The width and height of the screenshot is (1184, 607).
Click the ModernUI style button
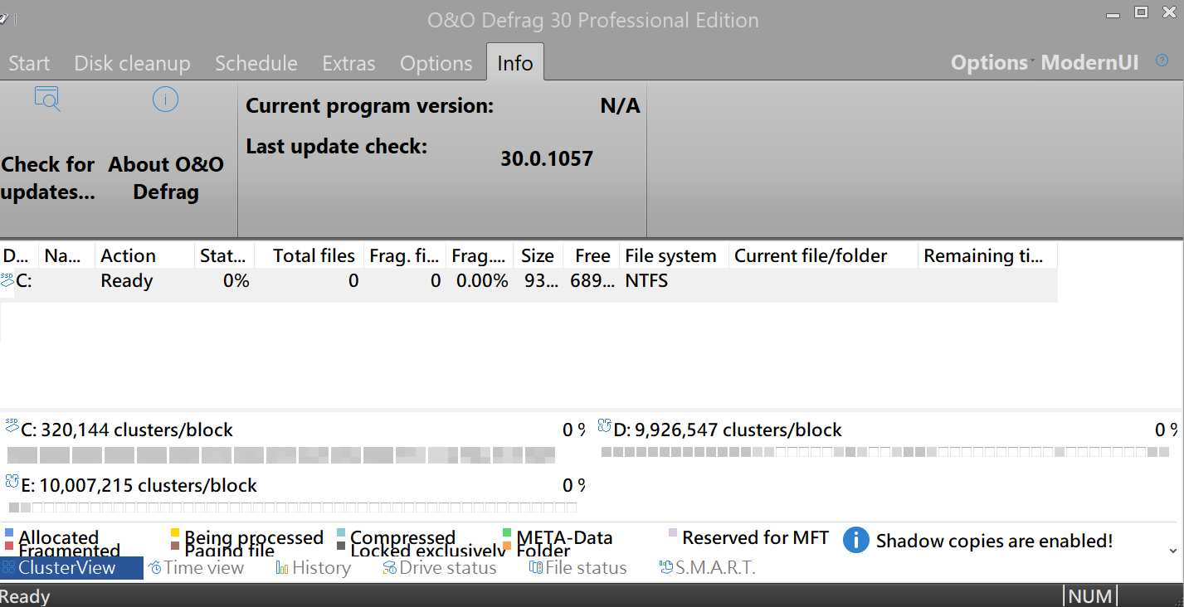coord(1089,63)
